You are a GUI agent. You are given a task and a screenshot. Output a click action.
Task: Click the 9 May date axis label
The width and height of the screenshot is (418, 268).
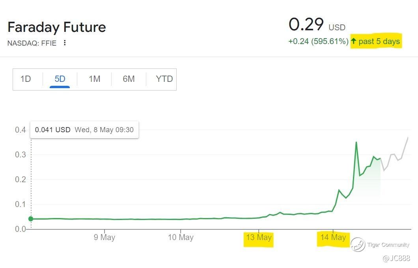pos(104,238)
